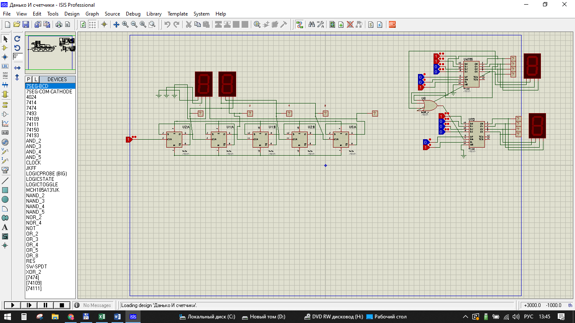Select MCH185A131JK in the device list
Image resolution: width=575 pixels, height=323 pixels.
coord(43,190)
